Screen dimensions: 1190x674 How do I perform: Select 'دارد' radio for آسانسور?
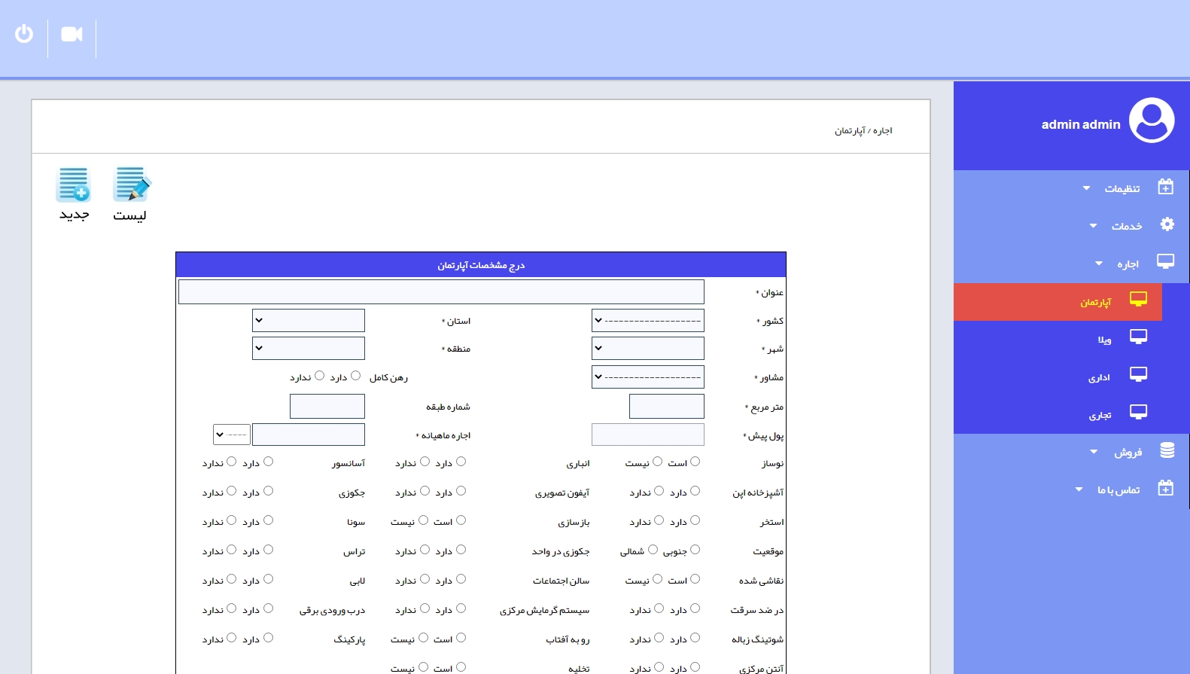268,462
